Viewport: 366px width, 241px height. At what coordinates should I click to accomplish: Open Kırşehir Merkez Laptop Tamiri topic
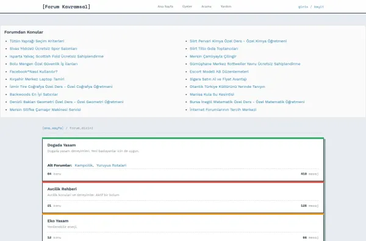[37, 79]
